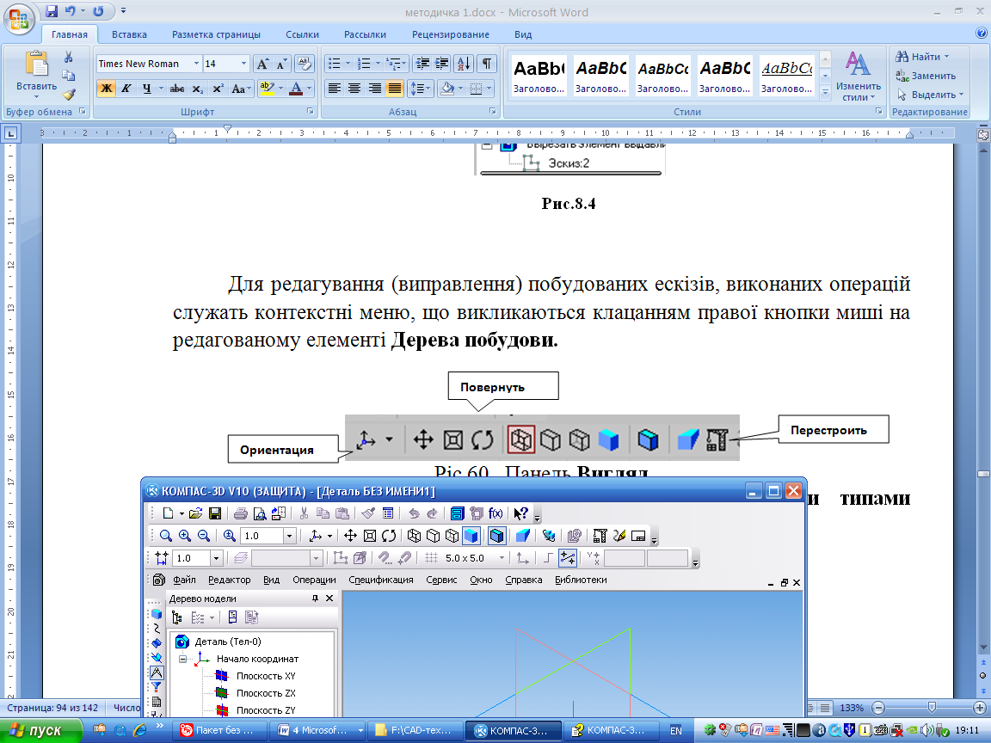Click Save in Word quick access toolbar

tap(52, 11)
